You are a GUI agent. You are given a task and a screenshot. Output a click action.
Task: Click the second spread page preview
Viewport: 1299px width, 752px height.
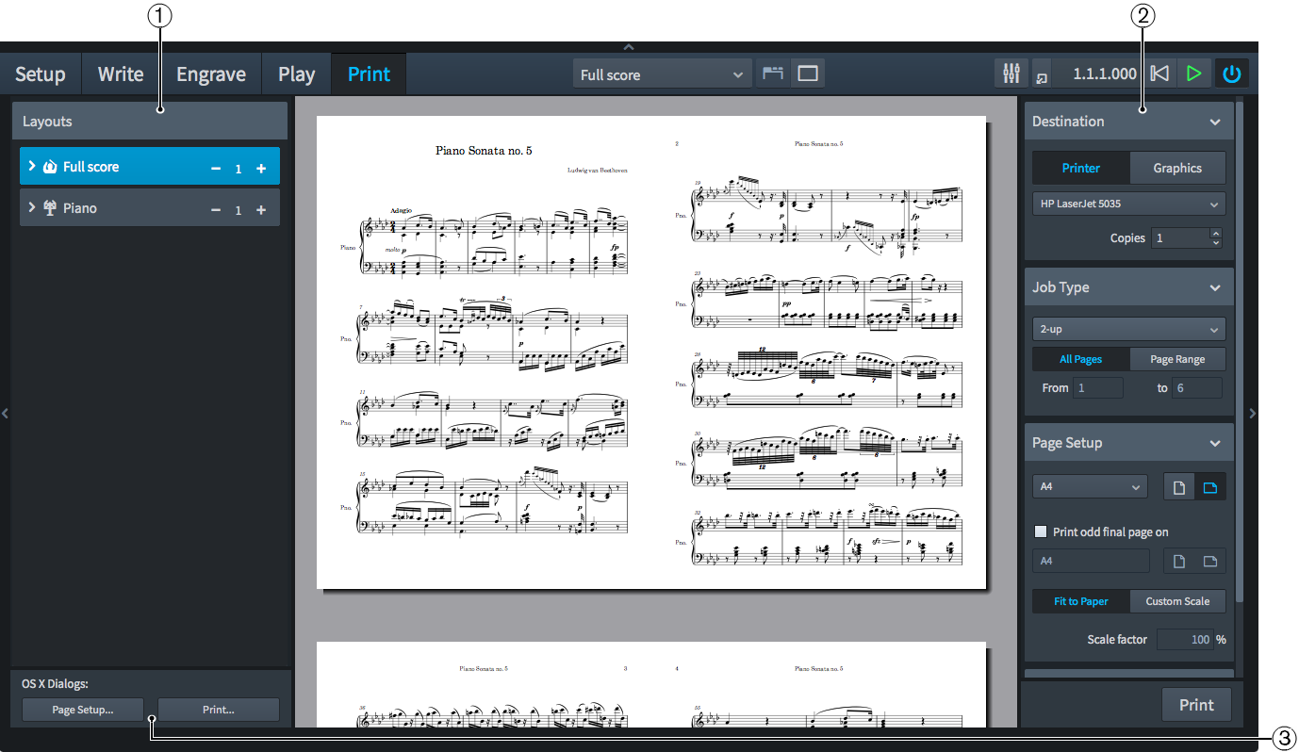[x=651, y=685]
